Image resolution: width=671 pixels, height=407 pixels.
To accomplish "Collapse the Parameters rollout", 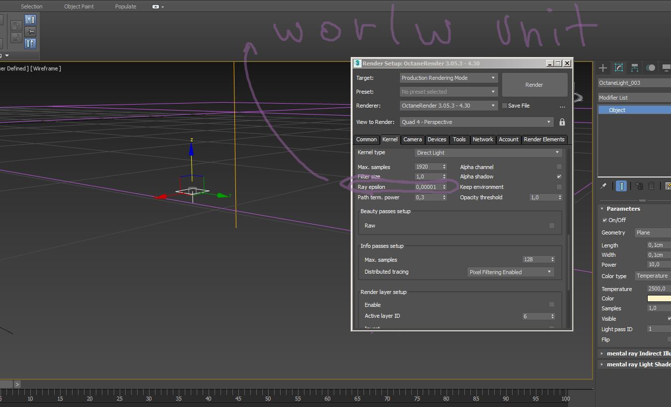I will coord(623,209).
